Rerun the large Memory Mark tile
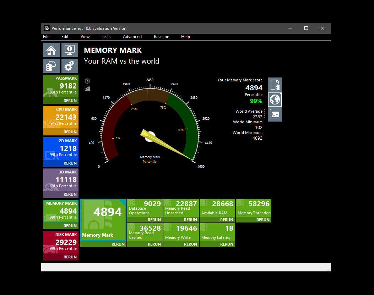 click(x=118, y=244)
